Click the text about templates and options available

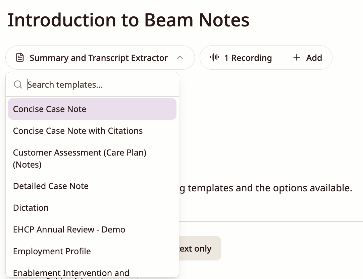pos(266,188)
